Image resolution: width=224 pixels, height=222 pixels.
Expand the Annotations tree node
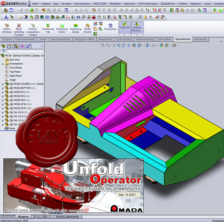pyautogui.click(x=2, y=64)
